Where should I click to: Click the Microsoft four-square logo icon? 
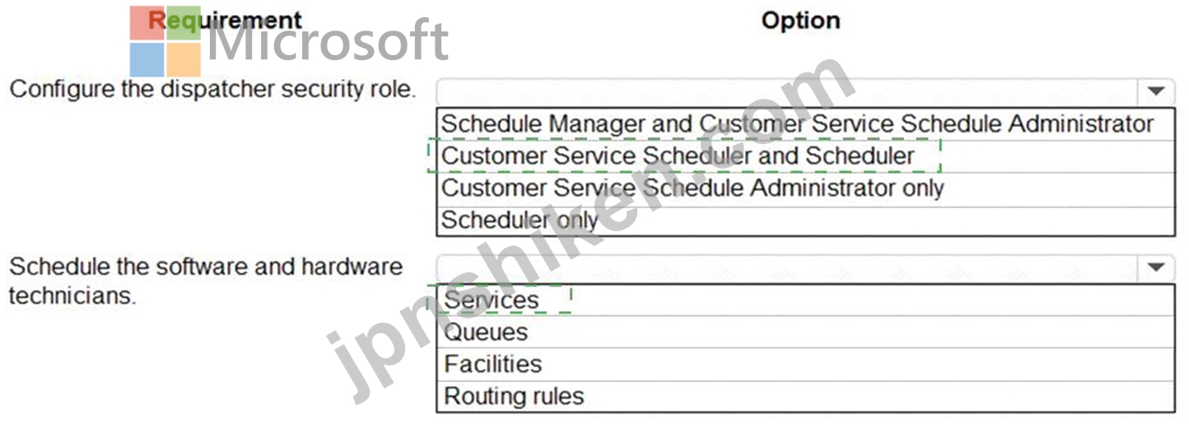(165, 41)
